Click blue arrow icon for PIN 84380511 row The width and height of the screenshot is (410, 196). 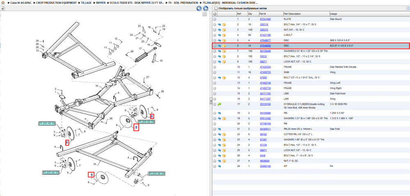(219, 129)
